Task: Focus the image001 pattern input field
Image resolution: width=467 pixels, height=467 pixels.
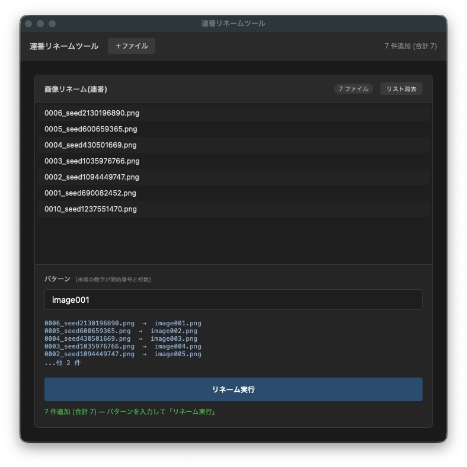Action: coord(233,300)
